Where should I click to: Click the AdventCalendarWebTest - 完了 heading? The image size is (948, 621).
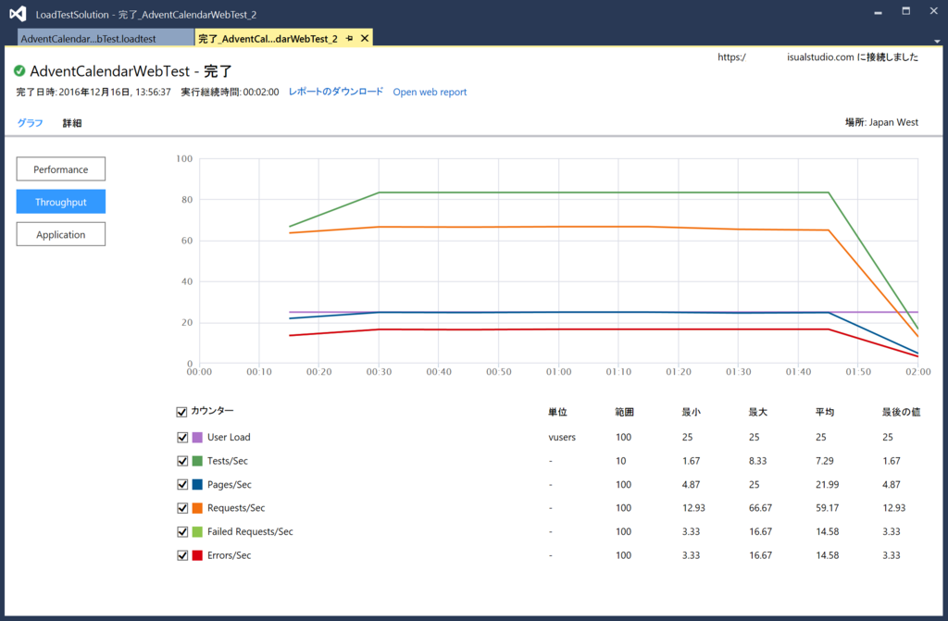[x=131, y=70]
